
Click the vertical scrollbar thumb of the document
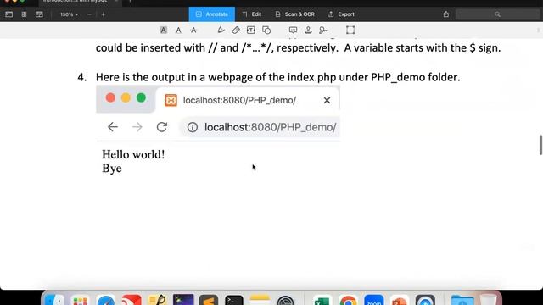coord(540,145)
